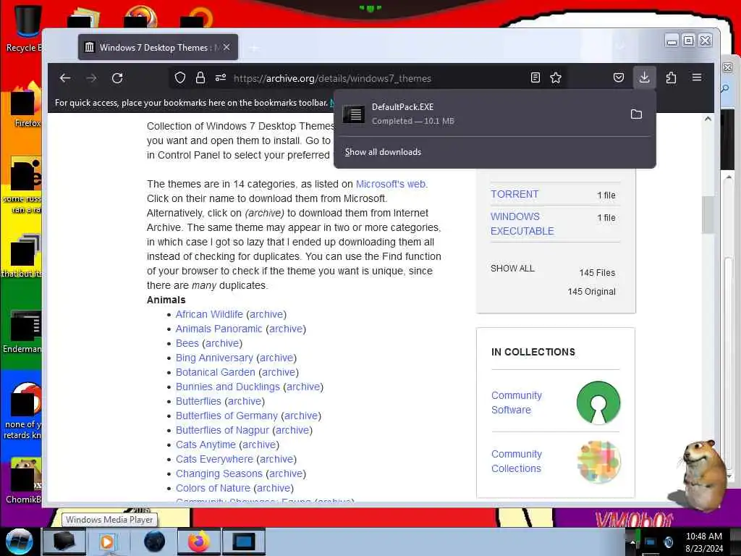Click the Community Collections colorful thumbnail
Image resolution: width=741 pixels, height=556 pixels.
(x=598, y=461)
